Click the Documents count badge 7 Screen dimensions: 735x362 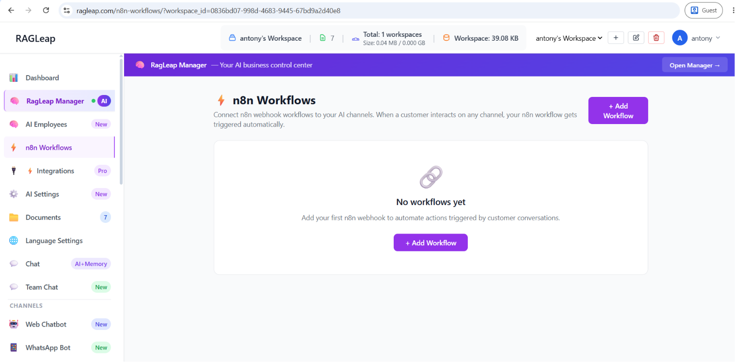pyautogui.click(x=105, y=217)
